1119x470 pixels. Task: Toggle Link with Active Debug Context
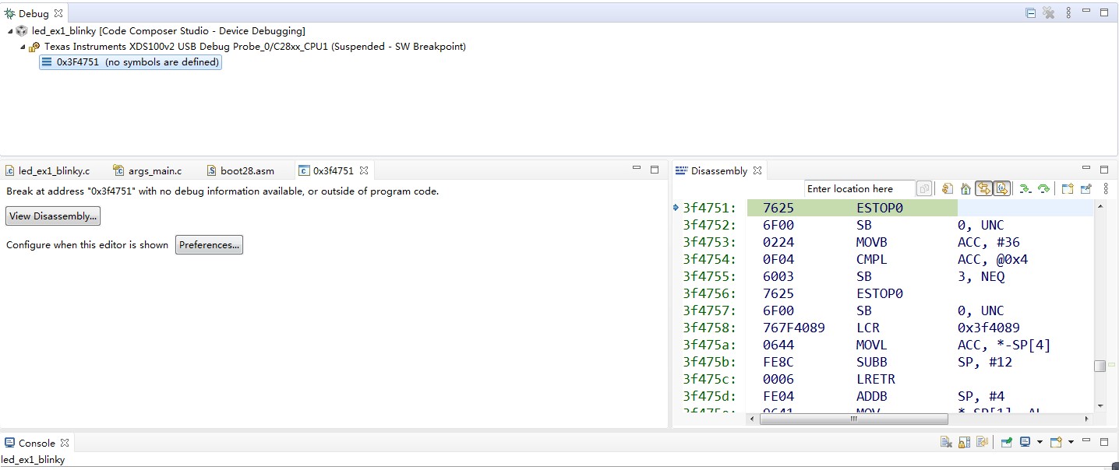click(984, 188)
